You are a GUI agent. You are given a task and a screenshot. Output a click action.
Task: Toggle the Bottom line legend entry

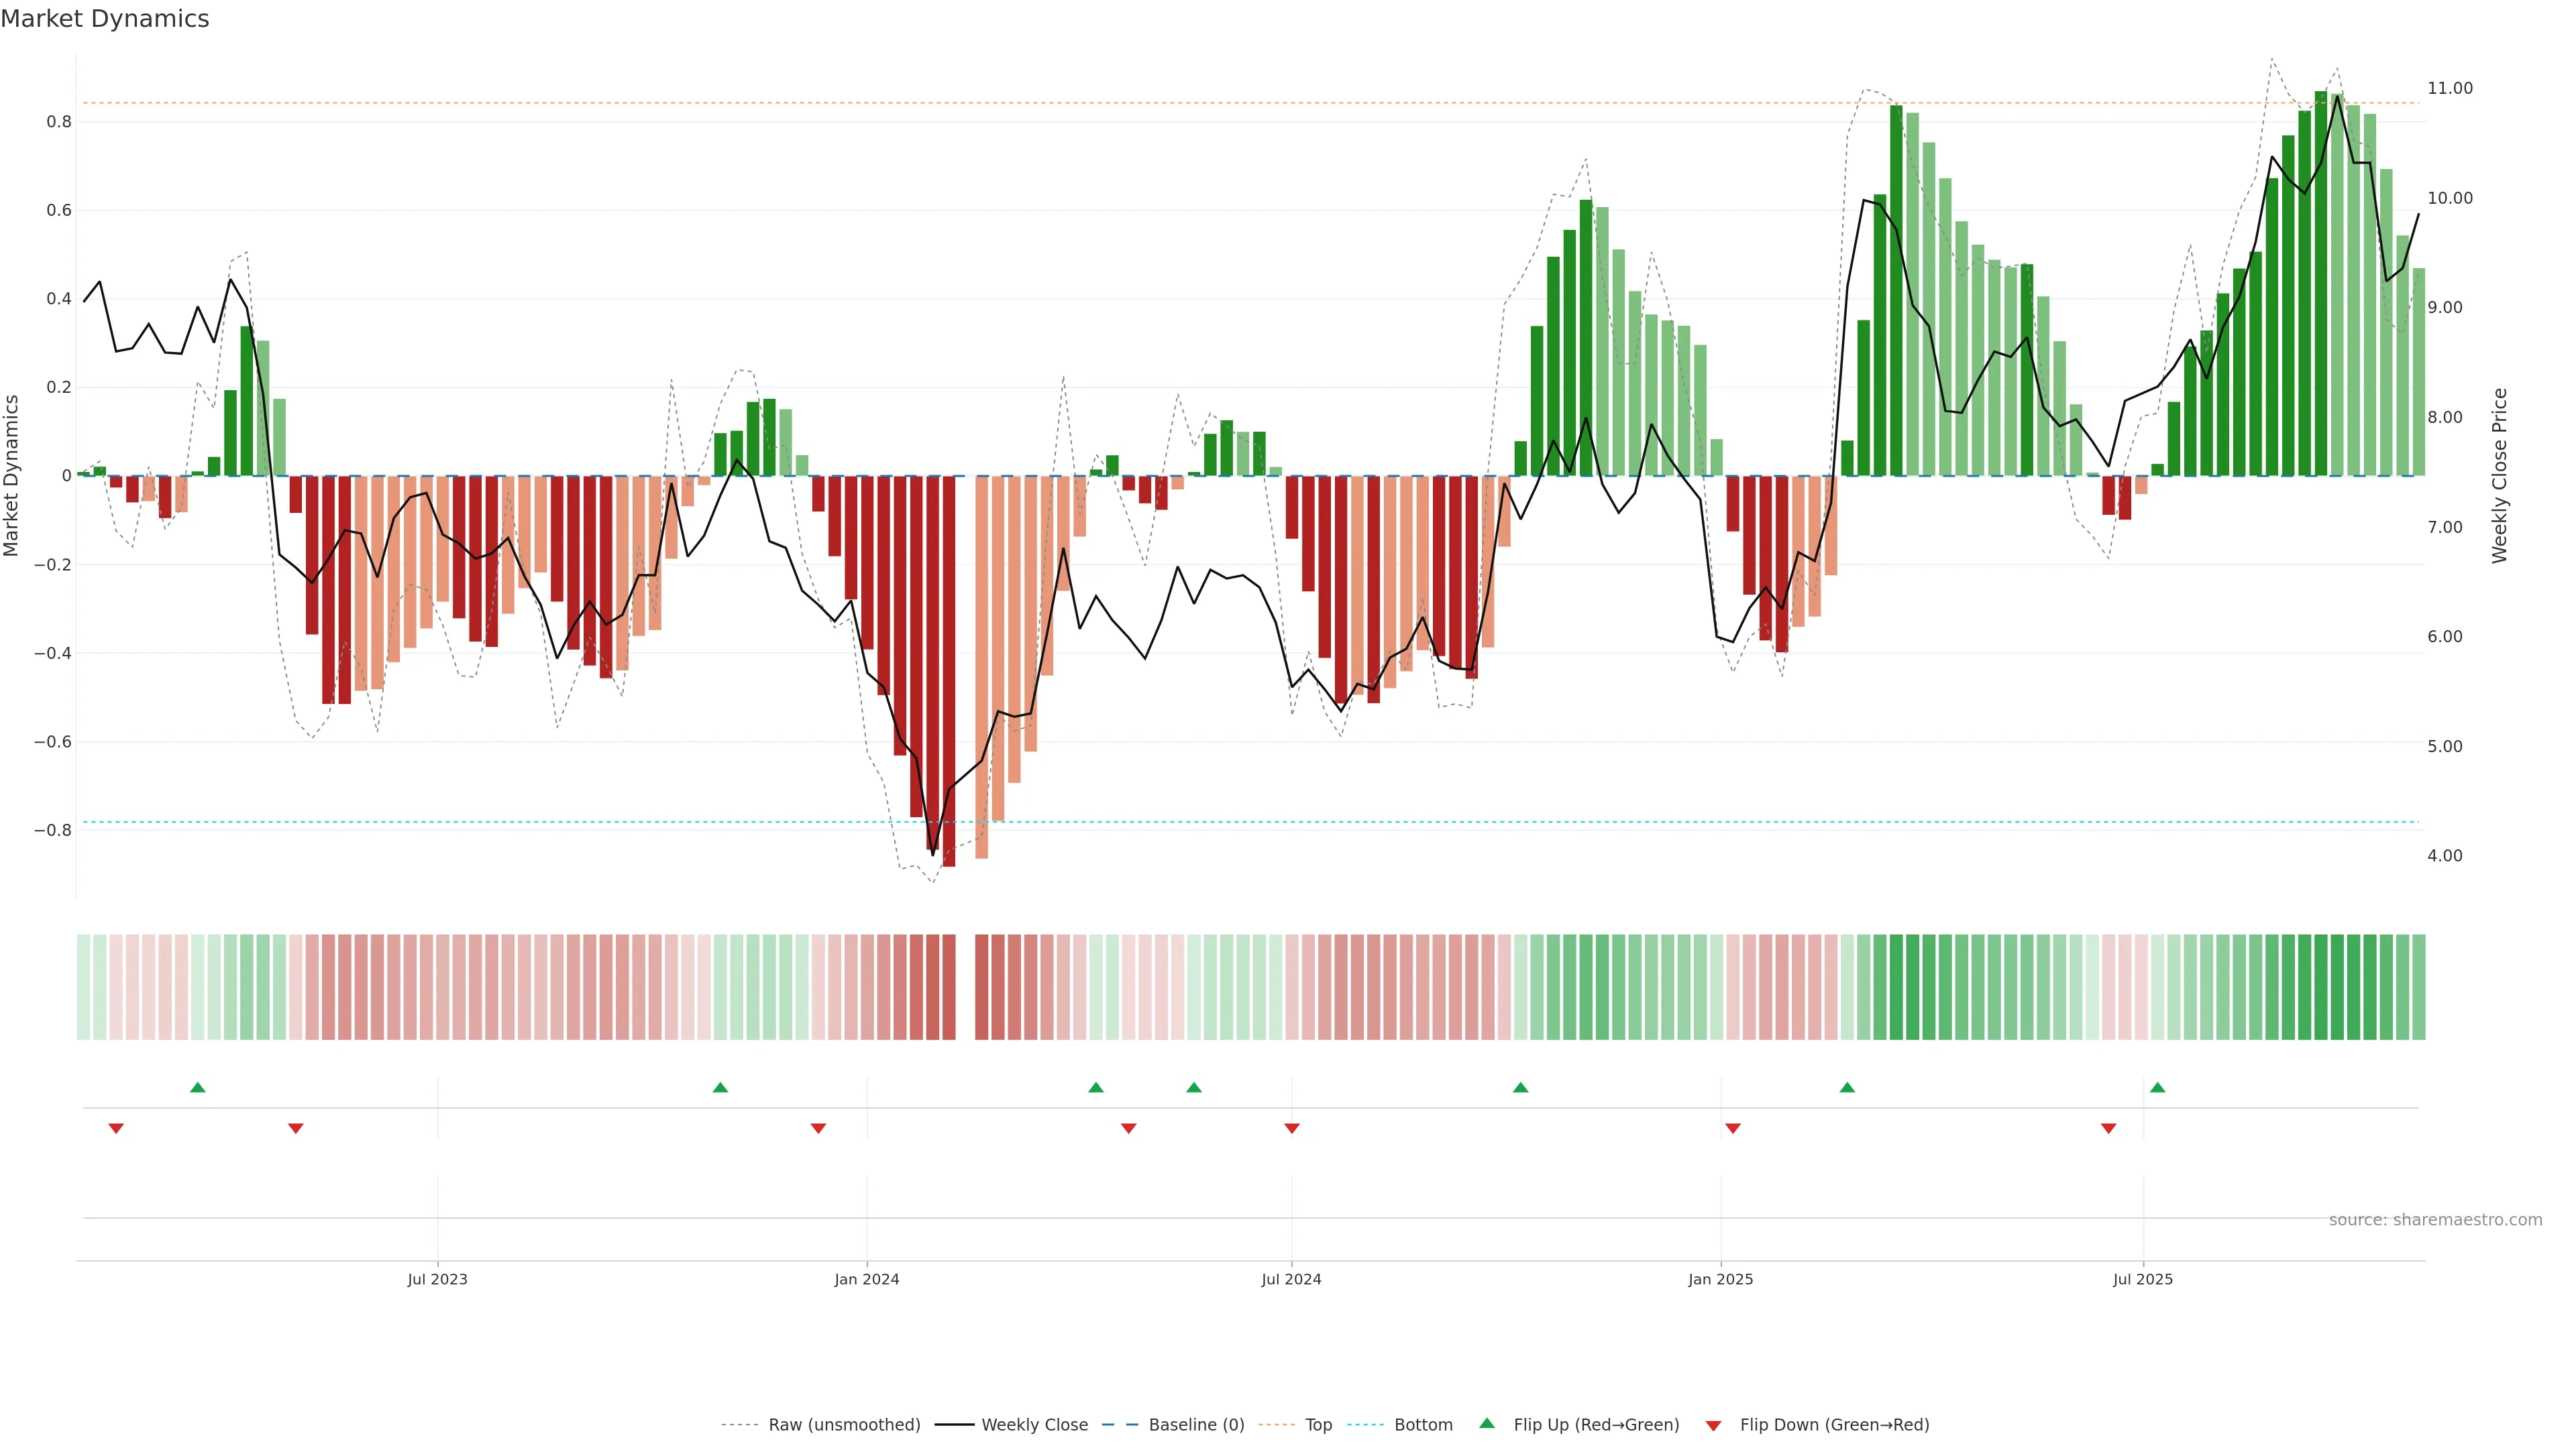1423,1425
